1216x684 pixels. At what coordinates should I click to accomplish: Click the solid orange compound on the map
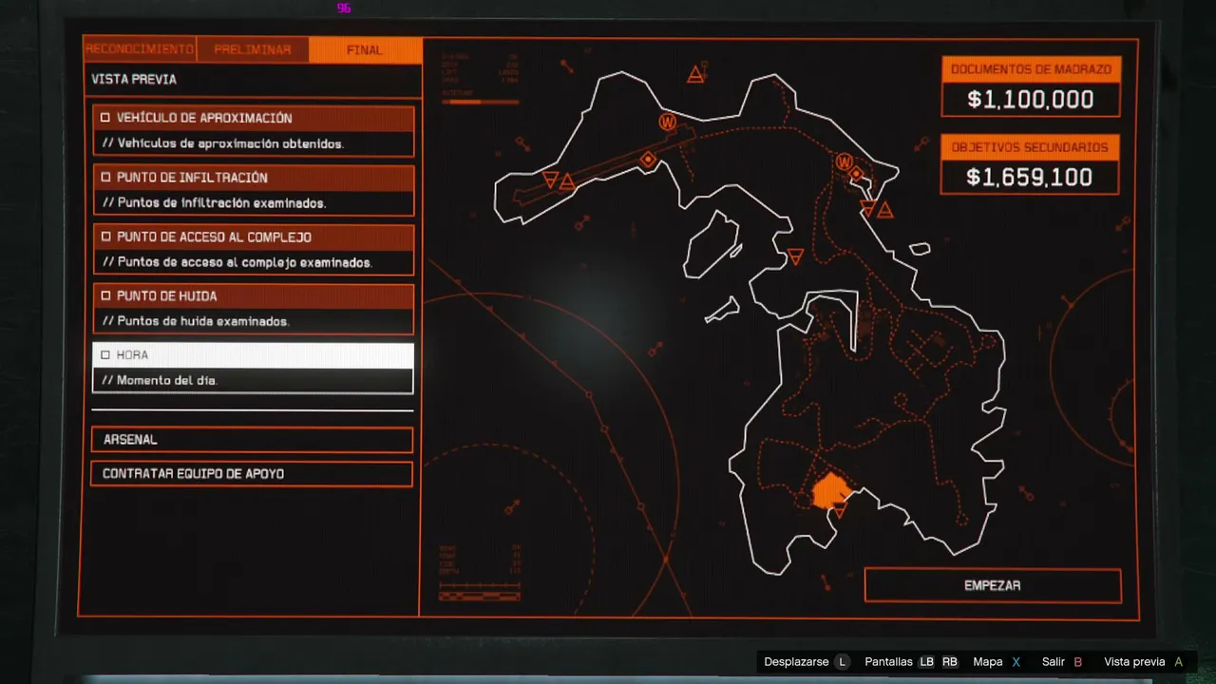click(829, 490)
